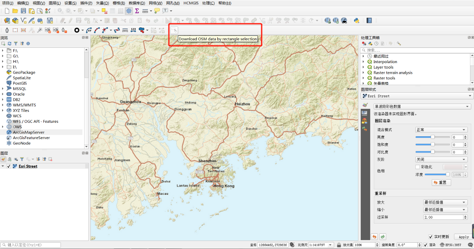Image resolution: width=474 pixels, height=249 pixels.
Task: Toggle the 实时更新 live update checkbox
Action: click(431, 237)
